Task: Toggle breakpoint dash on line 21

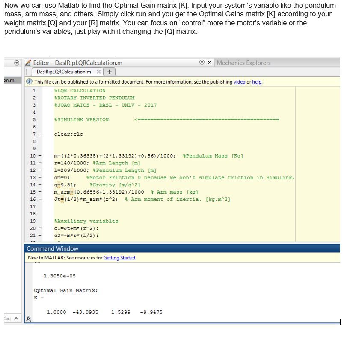Action: [40, 235]
